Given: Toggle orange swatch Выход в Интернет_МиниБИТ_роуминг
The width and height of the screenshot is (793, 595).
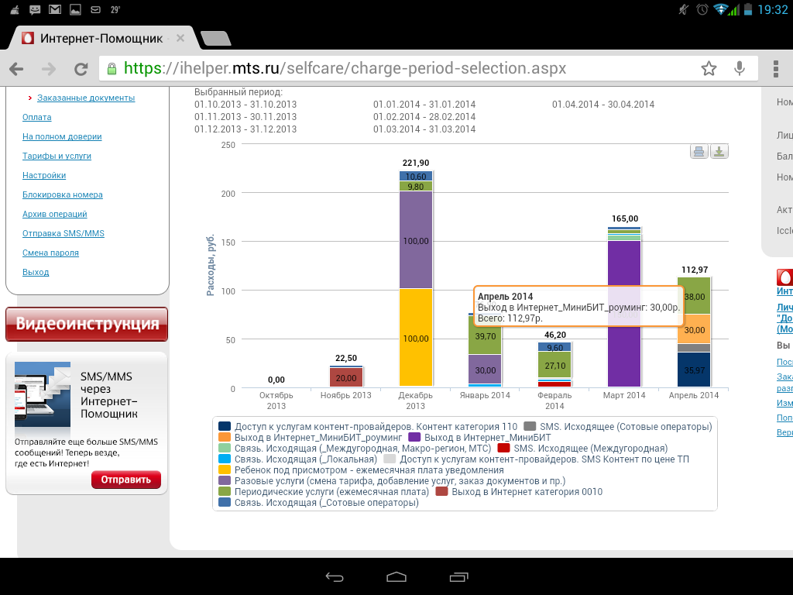Looking at the screenshot, I should [x=225, y=437].
